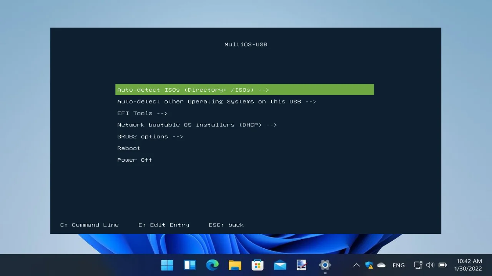Open the volume speaker icon

[x=430, y=265]
